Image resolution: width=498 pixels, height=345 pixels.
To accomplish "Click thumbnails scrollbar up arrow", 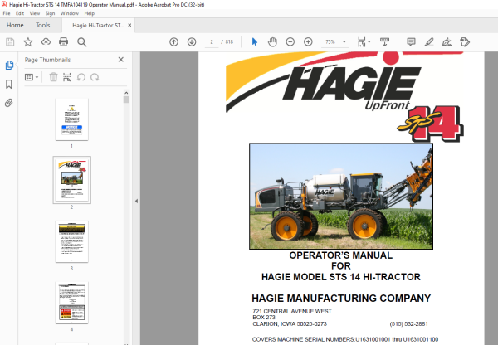I will (x=126, y=93).
